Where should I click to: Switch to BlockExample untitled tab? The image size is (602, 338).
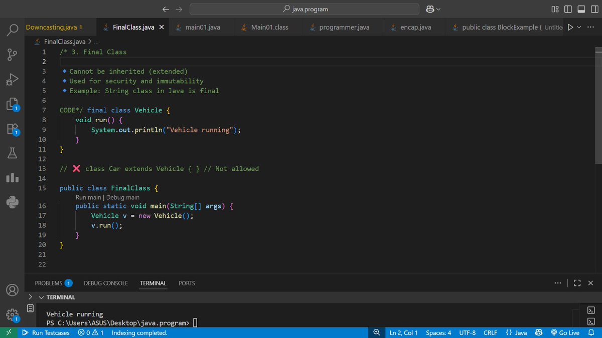coord(504,27)
